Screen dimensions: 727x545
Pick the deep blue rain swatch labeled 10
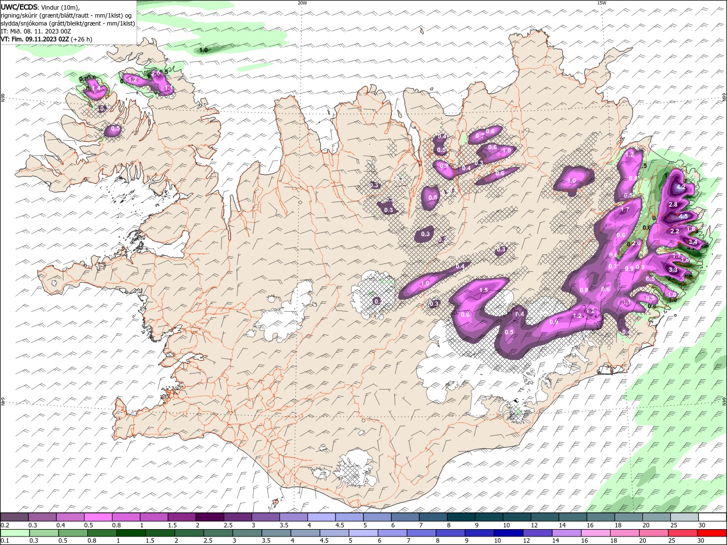(x=508, y=533)
